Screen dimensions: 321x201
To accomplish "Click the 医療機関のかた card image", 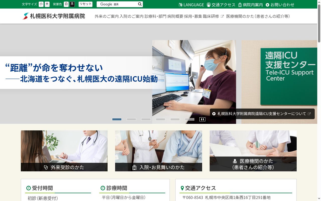I will [x=253, y=151].
